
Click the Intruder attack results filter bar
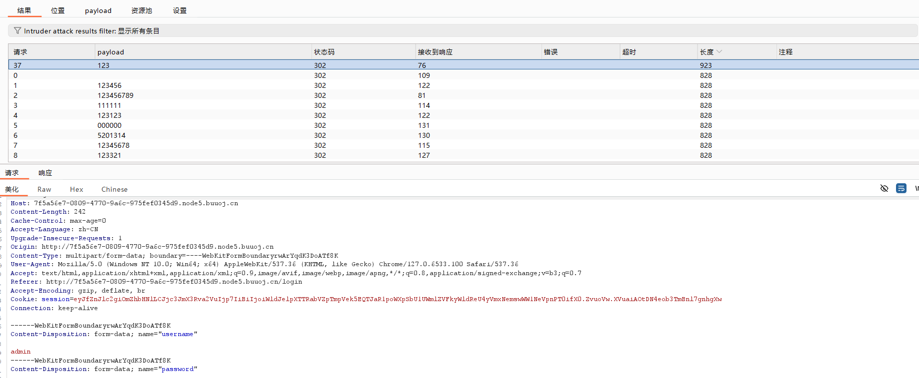tap(463, 31)
